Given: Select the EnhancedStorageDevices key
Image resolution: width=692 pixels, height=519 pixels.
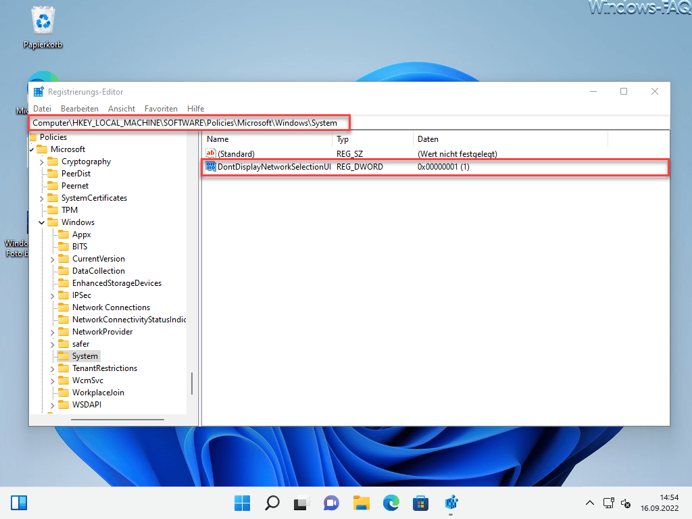Looking at the screenshot, I should click(116, 283).
